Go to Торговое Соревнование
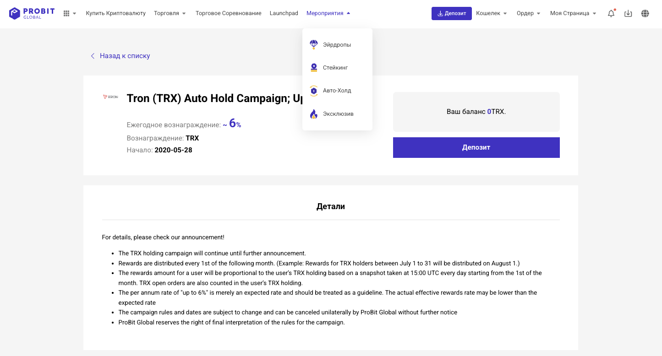This screenshot has width=662, height=356. [228, 13]
